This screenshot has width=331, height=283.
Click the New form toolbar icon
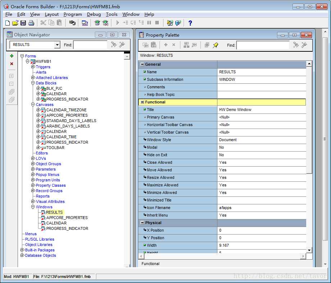tap(8, 23)
